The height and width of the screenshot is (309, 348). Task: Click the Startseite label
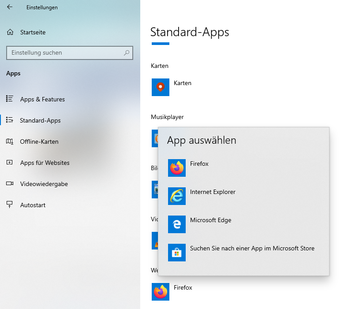[33, 32]
